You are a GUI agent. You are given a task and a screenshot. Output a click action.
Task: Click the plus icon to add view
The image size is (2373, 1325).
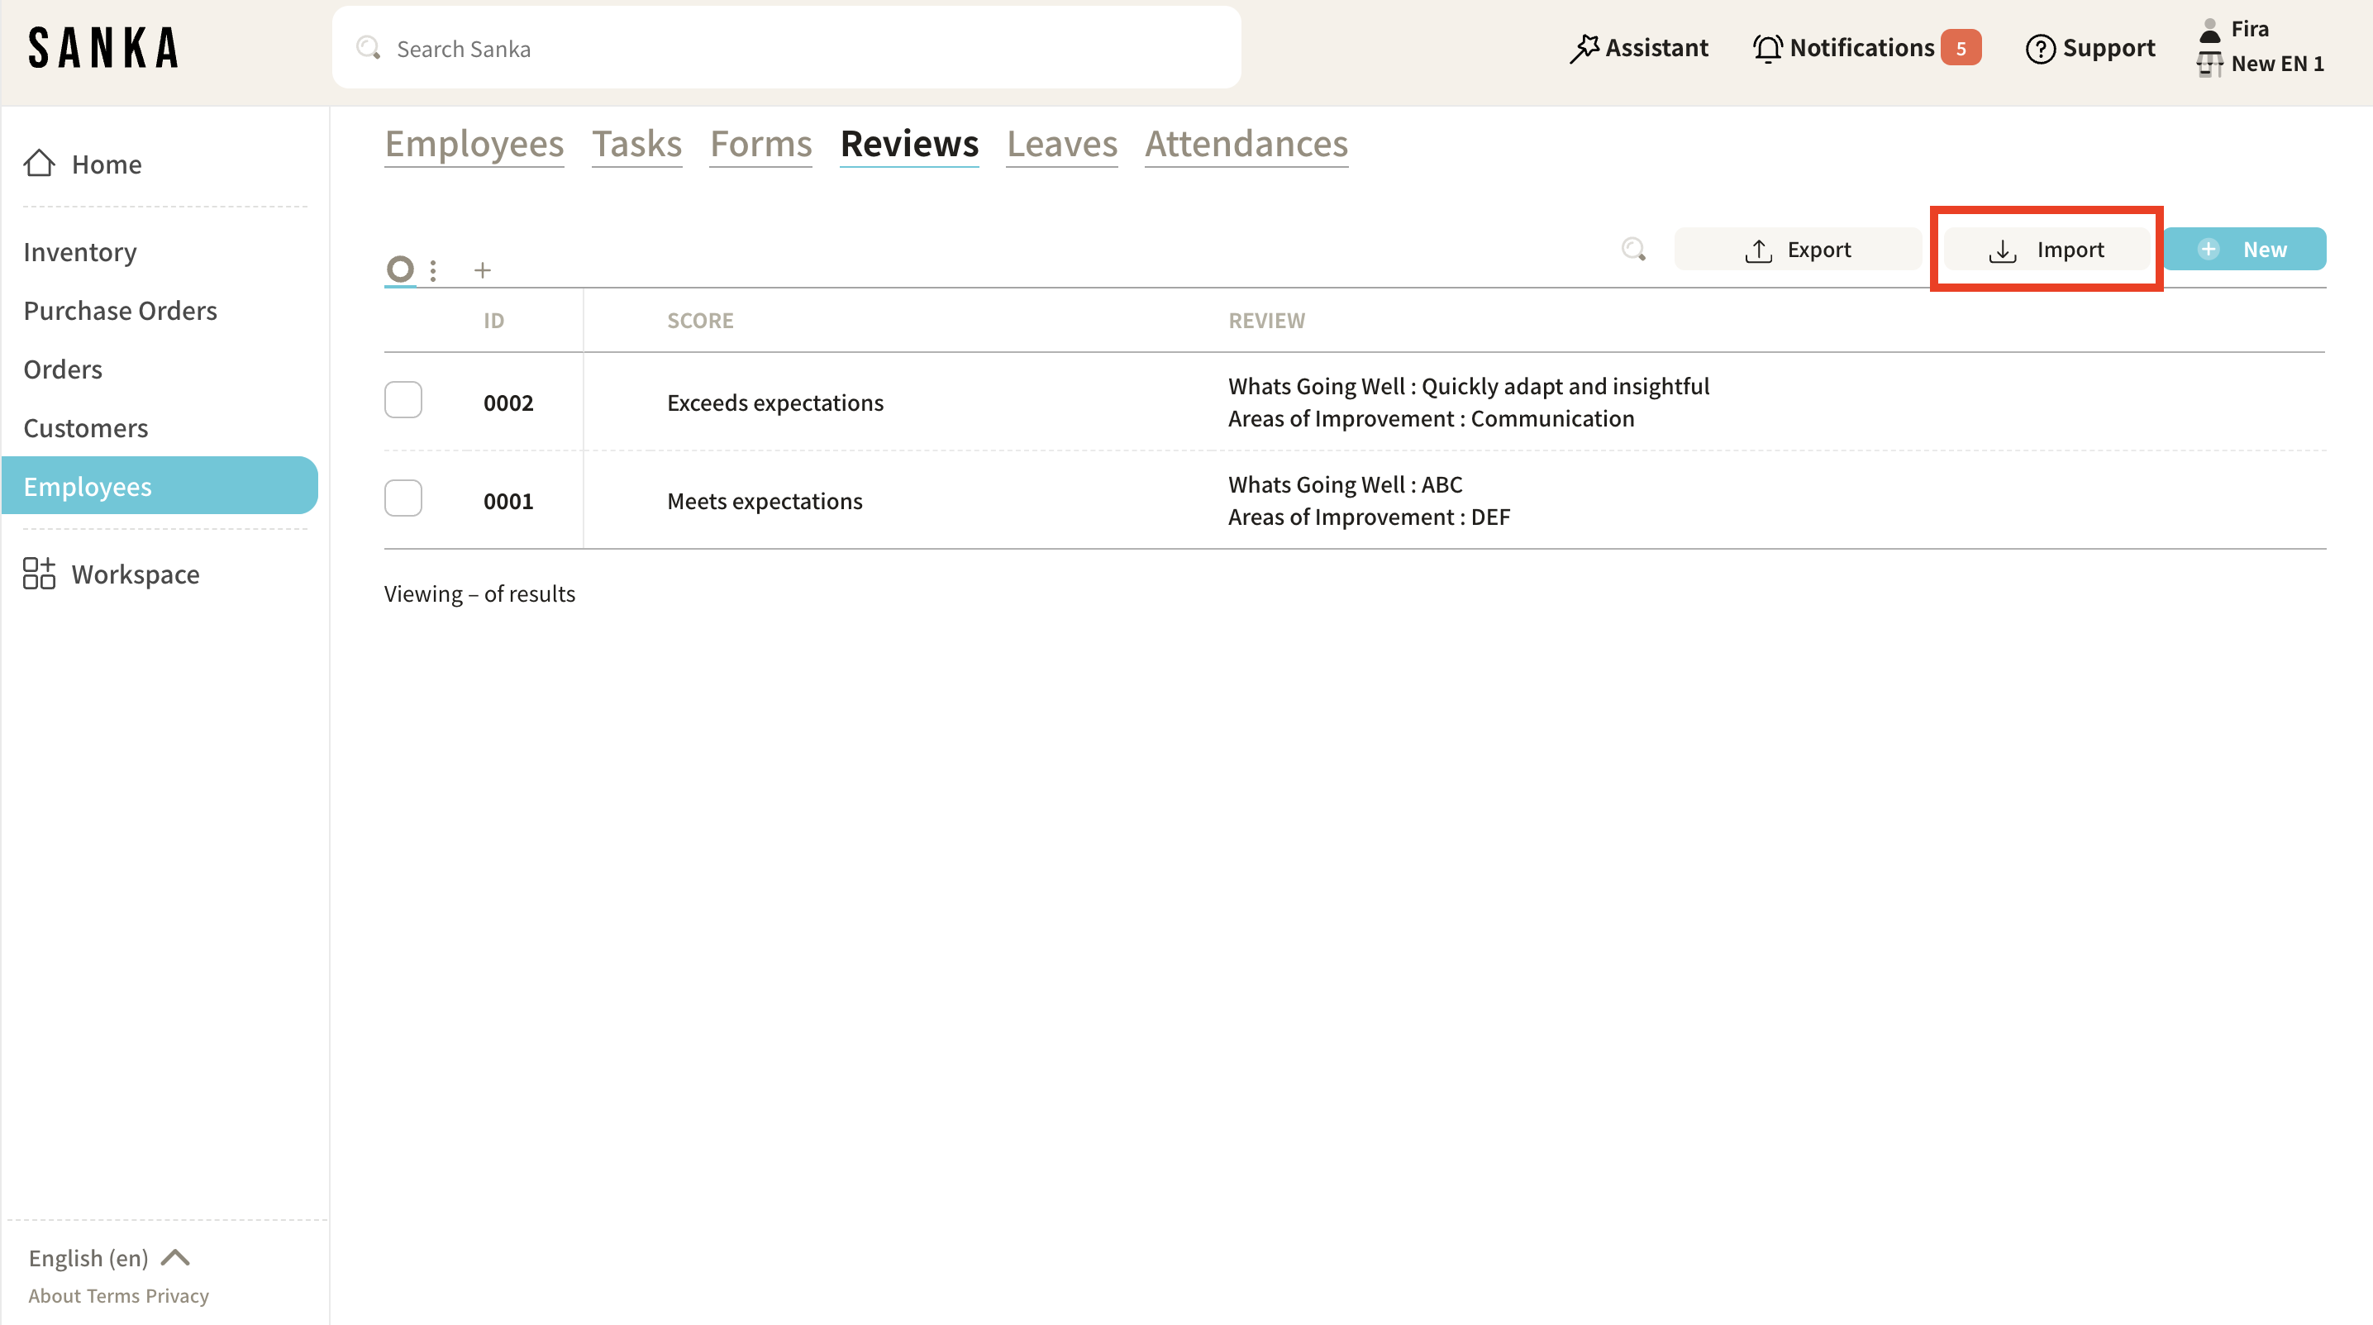pyautogui.click(x=482, y=270)
